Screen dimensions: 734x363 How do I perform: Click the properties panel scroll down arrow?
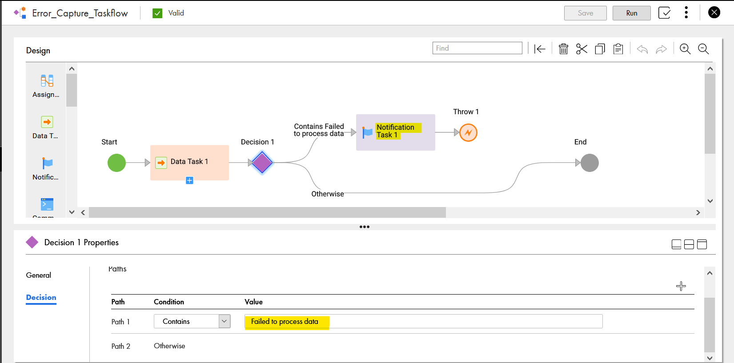(x=710, y=358)
